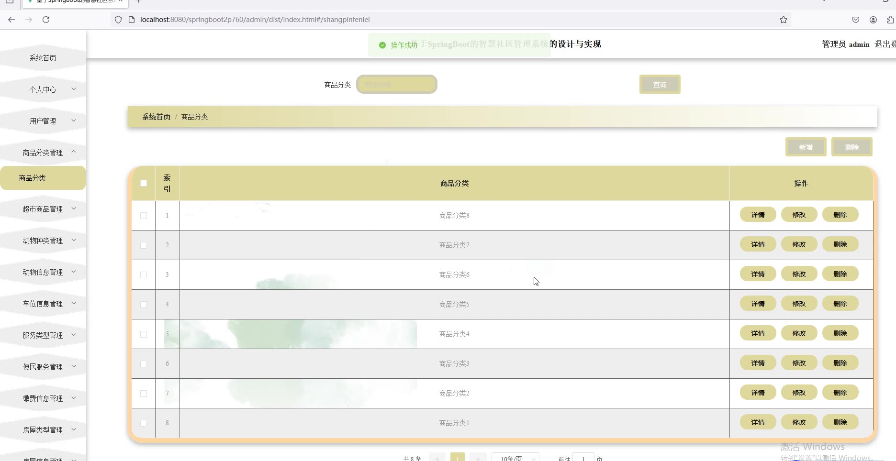The width and height of the screenshot is (896, 461).
Task: Click the next page arrow in pagination
Action: coord(478,458)
